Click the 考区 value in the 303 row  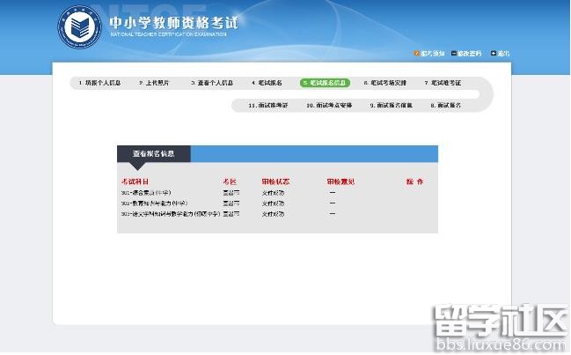(231, 213)
